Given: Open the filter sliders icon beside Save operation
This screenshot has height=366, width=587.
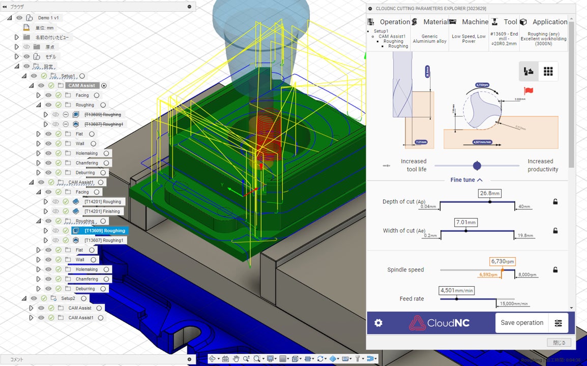Looking at the screenshot, I should click(x=559, y=323).
